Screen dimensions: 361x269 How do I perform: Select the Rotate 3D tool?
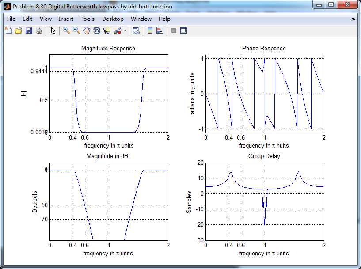97,30
